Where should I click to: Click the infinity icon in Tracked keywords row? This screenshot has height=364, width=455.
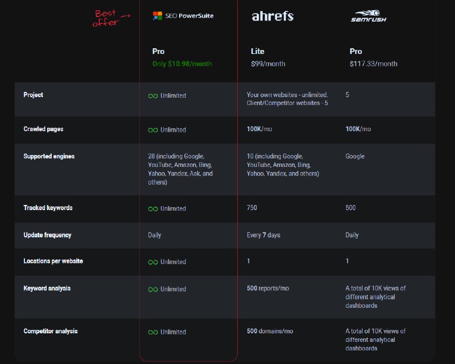(153, 209)
